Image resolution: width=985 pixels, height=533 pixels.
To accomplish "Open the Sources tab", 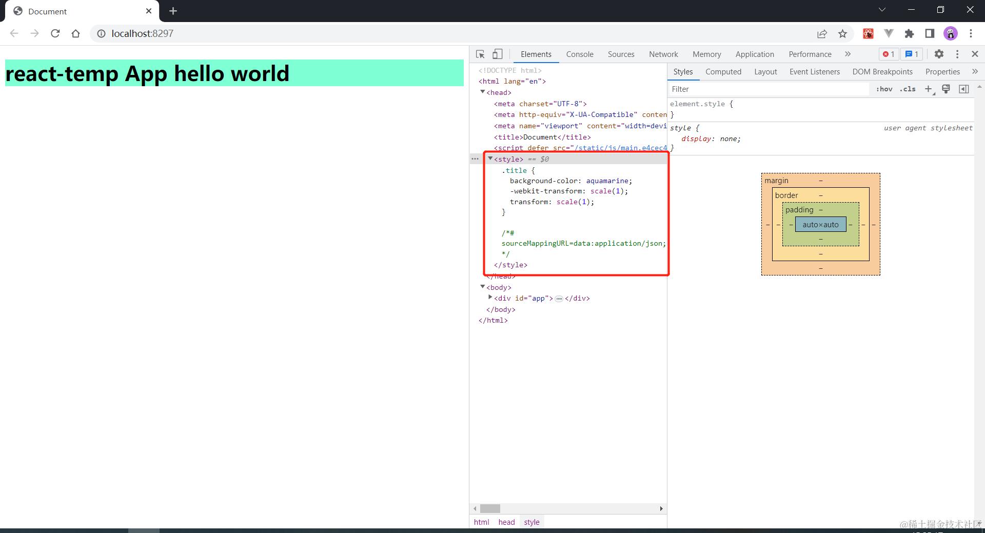I will point(621,54).
